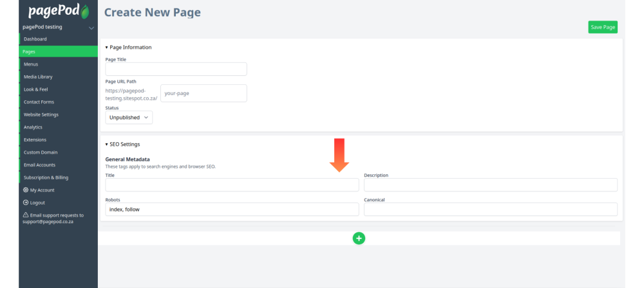
Task: Click the Logout arrow icon
Action: point(26,203)
